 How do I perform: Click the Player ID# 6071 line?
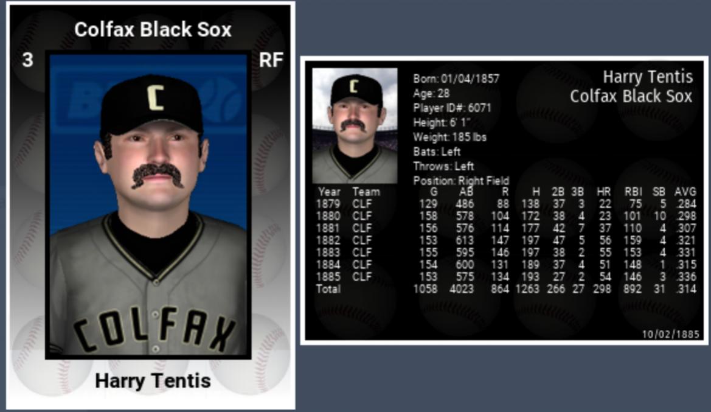click(x=452, y=108)
